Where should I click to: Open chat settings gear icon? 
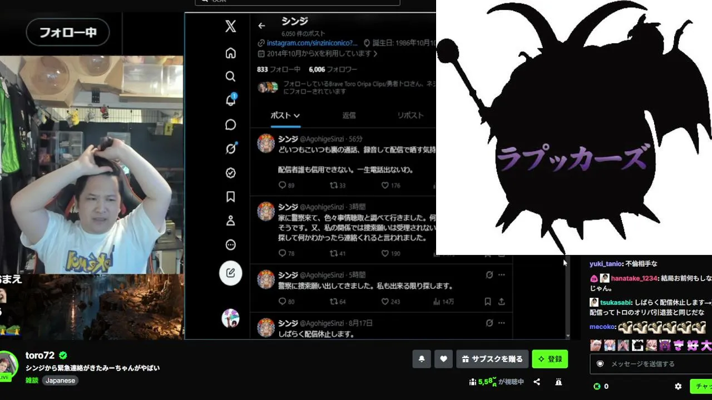click(678, 386)
